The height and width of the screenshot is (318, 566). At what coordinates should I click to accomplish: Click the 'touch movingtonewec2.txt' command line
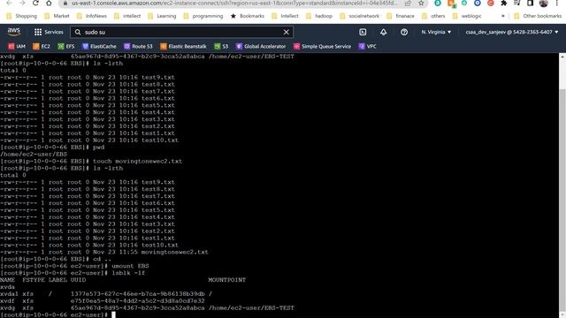pyautogui.click(x=91, y=161)
